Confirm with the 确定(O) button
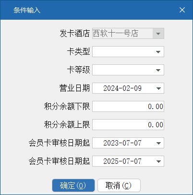Screen dimensions: 193x195 tap(73, 185)
